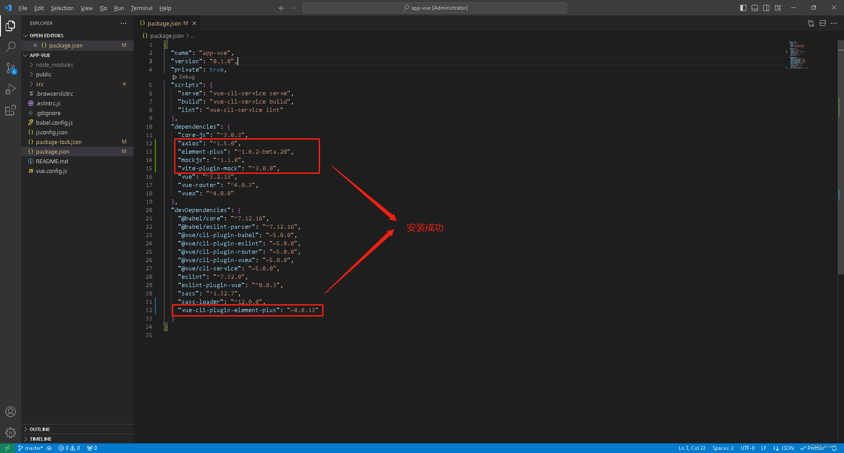Go back with navigation arrow
844x453 pixels.
click(x=282, y=8)
